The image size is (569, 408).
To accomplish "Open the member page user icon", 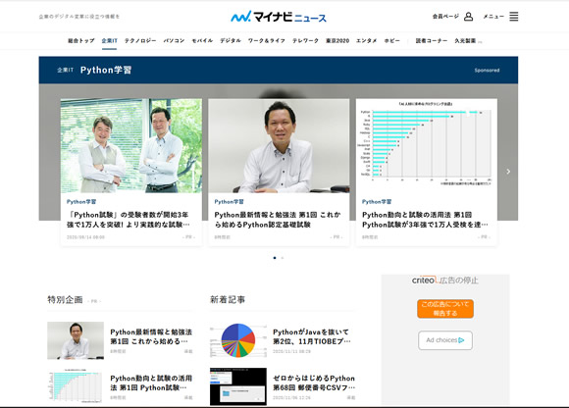I will click(x=469, y=17).
